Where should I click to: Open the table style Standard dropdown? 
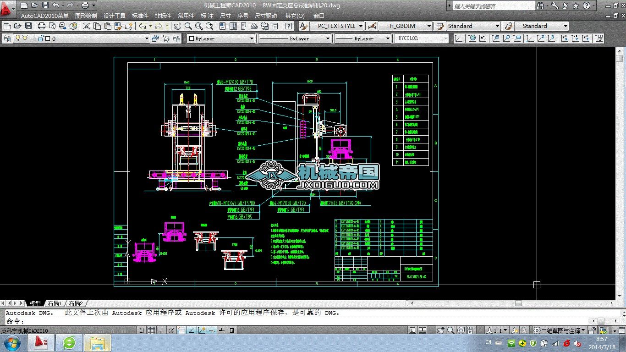(473, 26)
